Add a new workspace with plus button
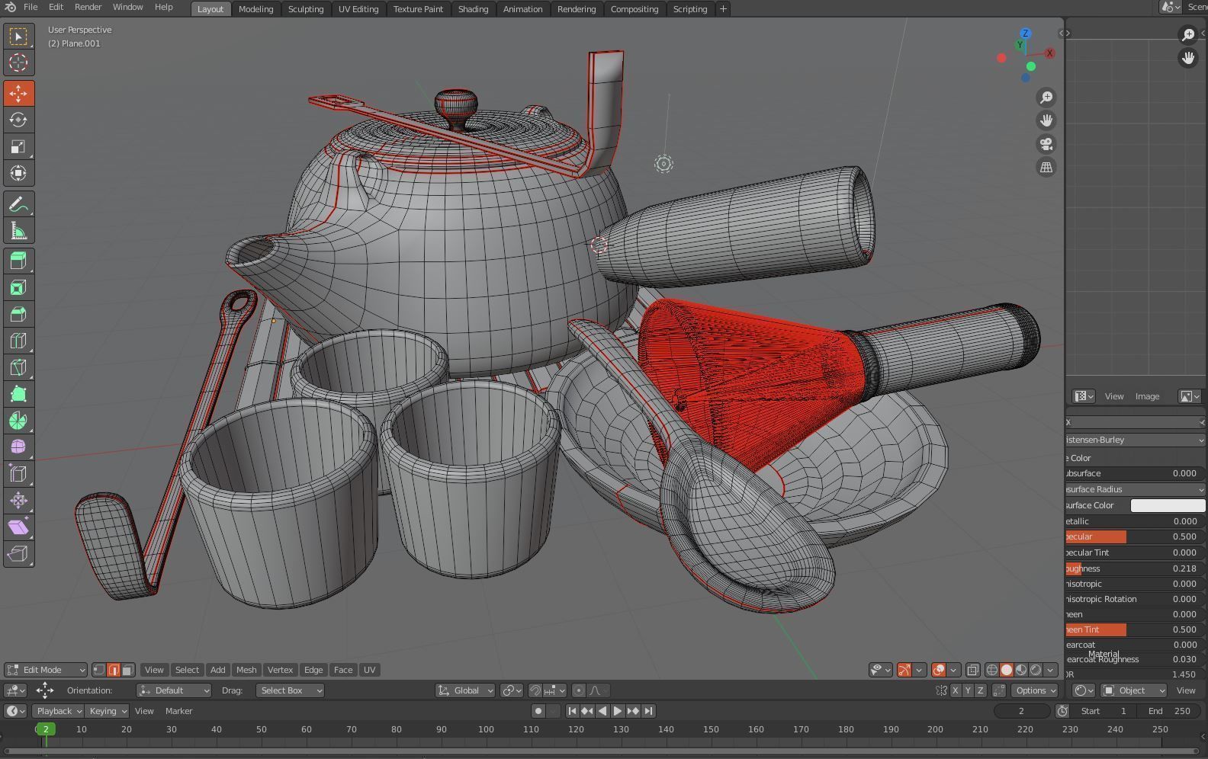 click(x=723, y=9)
